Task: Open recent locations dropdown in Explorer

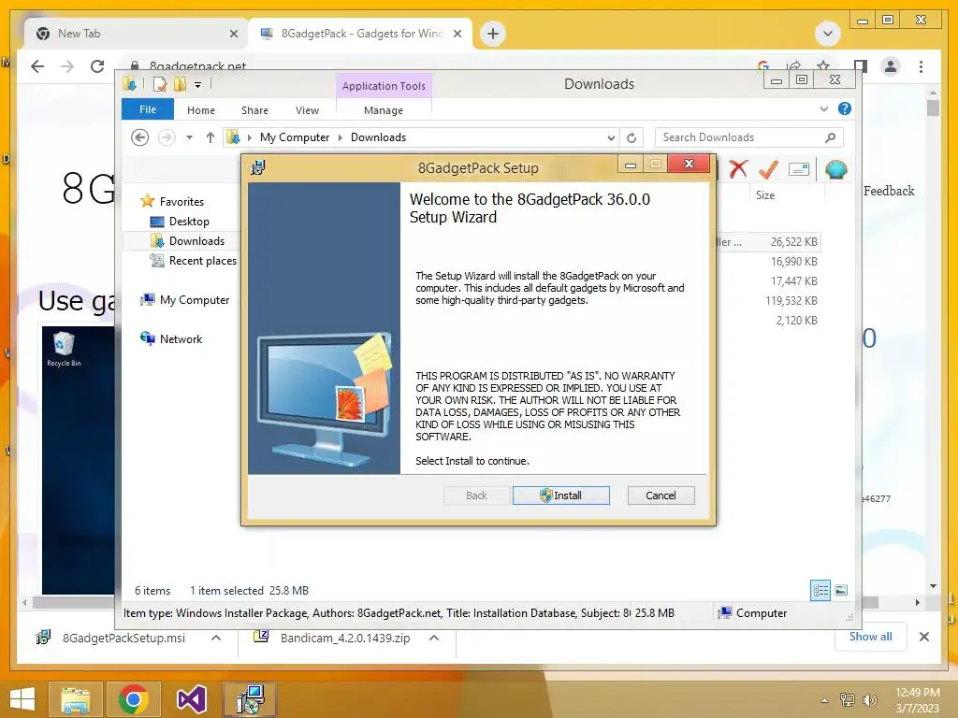Action: [x=189, y=137]
